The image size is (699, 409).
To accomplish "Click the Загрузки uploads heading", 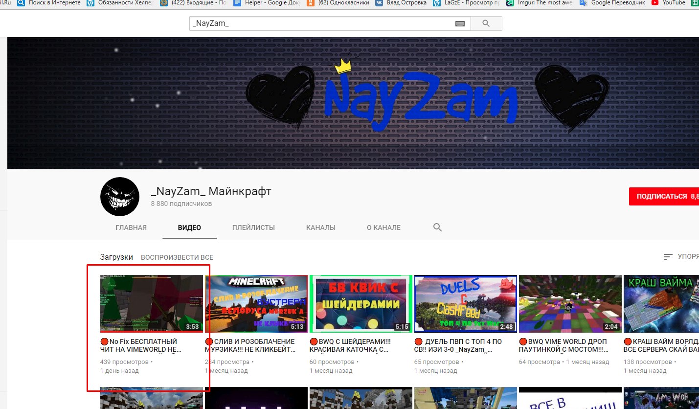I will [116, 257].
